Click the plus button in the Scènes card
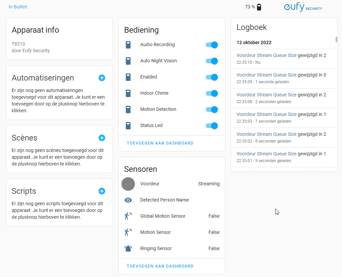The image size is (342, 277). coord(102,138)
